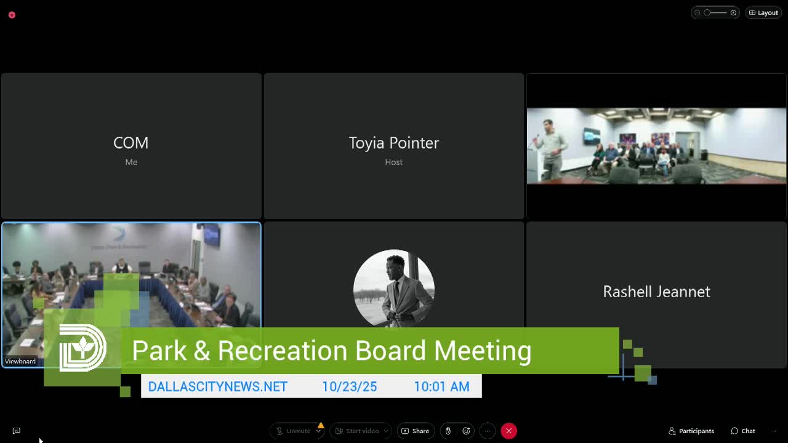Select the Viewboard boardroom video tile
Image resolution: width=788 pixels, height=443 pixels.
coord(131,295)
